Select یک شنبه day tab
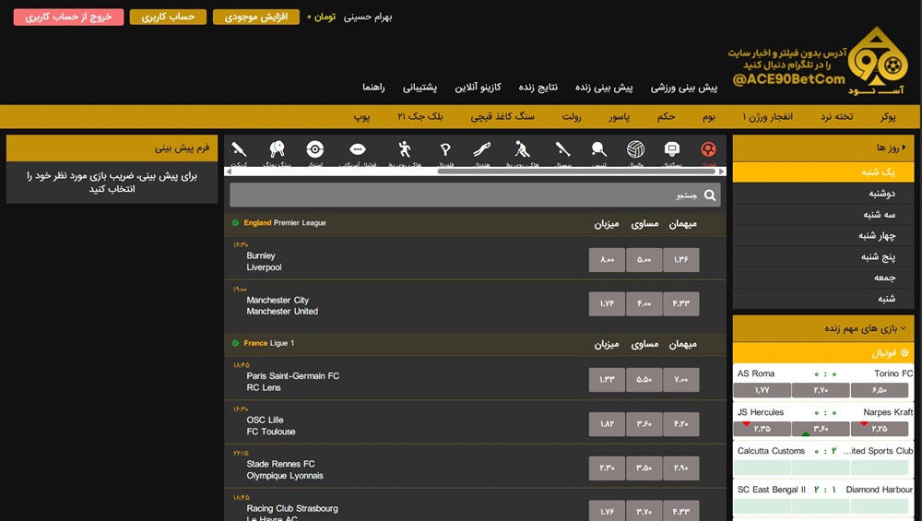The height and width of the screenshot is (521, 922). tap(823, 172)
